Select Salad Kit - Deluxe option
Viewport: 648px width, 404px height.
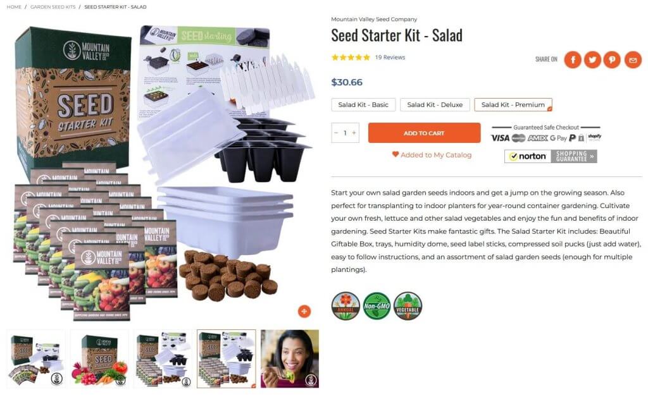(x=435, y=105)
